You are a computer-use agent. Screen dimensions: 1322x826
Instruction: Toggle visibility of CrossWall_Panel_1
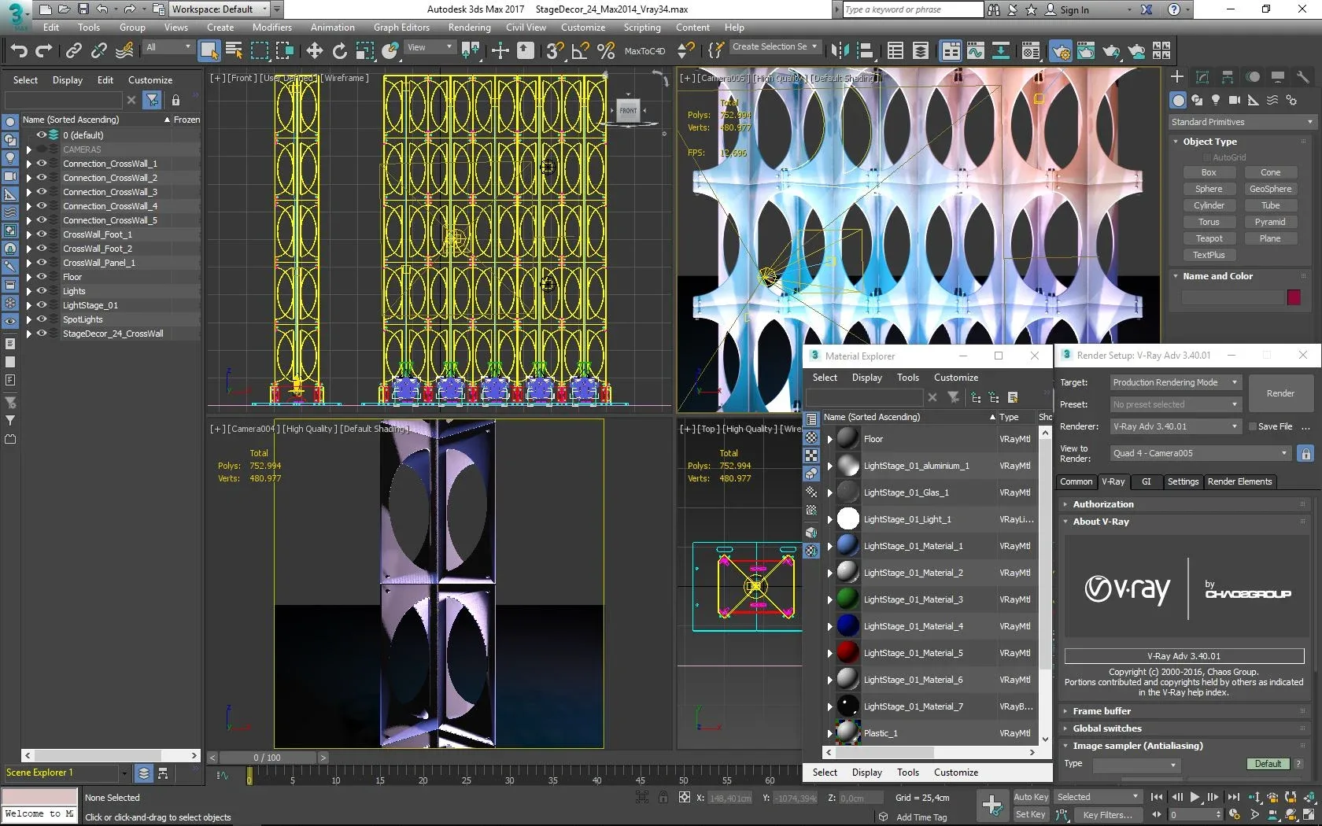pyautogui.click(x=42, y=263)
